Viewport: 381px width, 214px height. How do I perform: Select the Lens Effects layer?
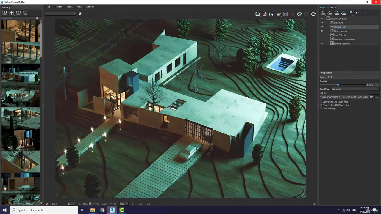pos(340,35)
